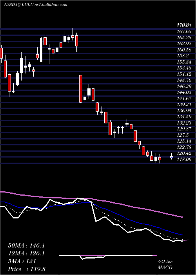Click the 132.23 price axis label
196x275 pixels.
[x=184, y=123]
